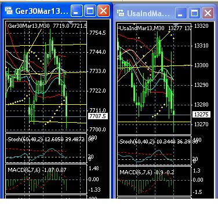Click the Ger30Mar13,M30 chart header label

(x=28, y=26)
